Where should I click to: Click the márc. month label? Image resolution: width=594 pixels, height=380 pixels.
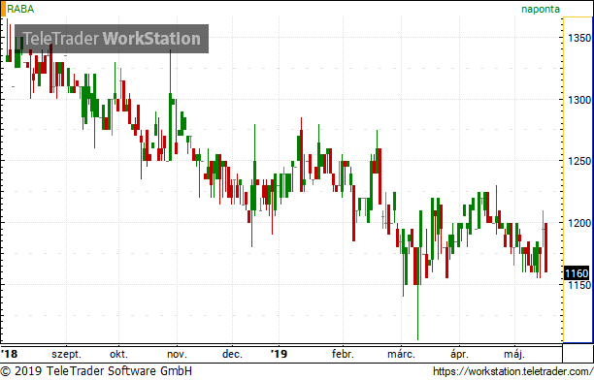pyautogui.click(x=401, y=354)
